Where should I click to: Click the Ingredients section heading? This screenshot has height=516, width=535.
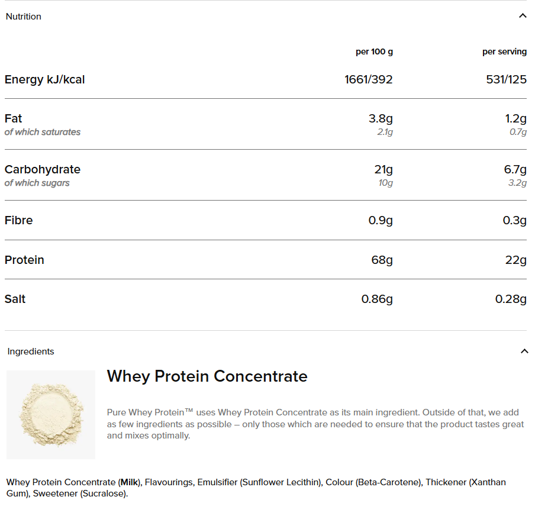[31, 351]
